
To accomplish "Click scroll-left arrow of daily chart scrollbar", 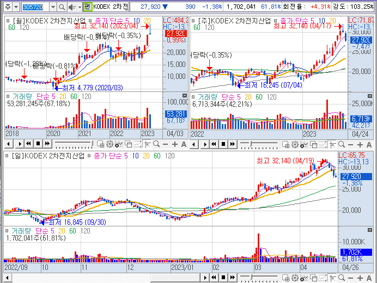I will [x=8, y=278].
